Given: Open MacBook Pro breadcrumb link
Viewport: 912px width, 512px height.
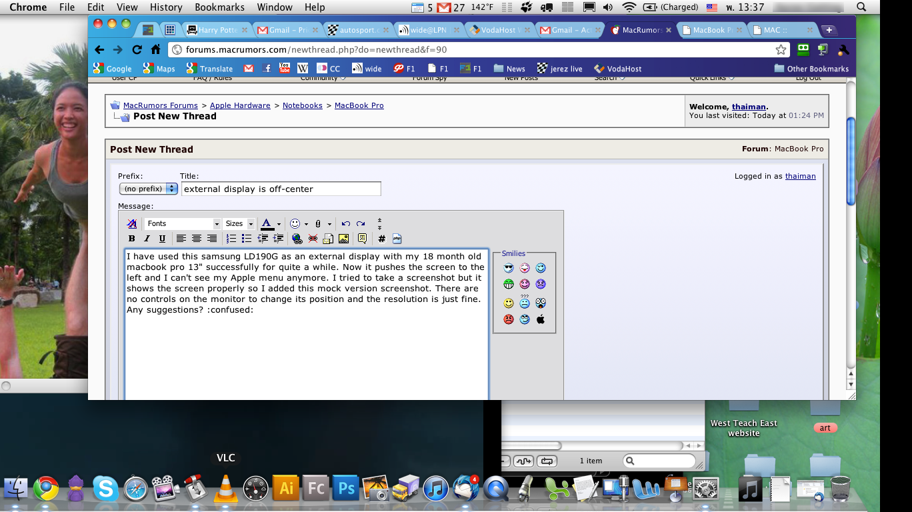Looking at the screenshot, I should (x=359, y=105).
